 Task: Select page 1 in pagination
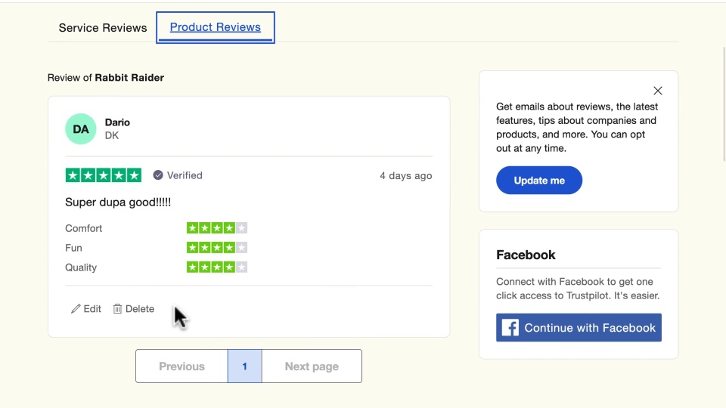pos(244,366)
